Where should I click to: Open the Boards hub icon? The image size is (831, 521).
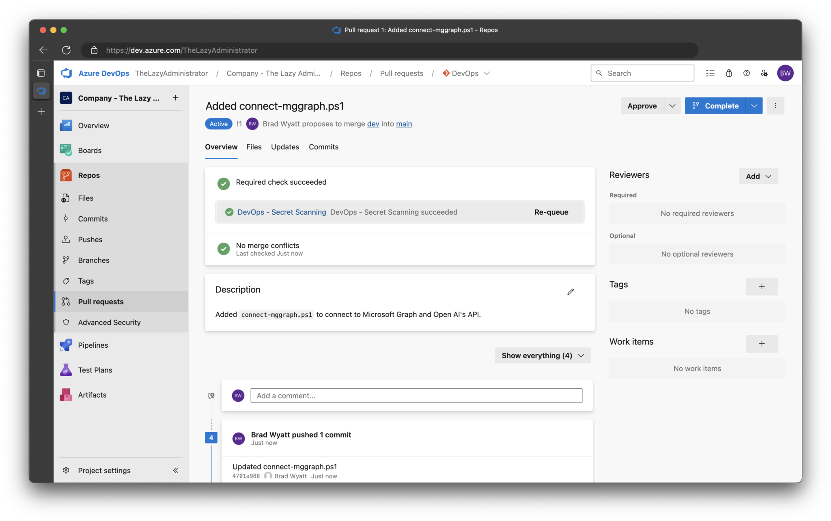(x=66, y=150)
